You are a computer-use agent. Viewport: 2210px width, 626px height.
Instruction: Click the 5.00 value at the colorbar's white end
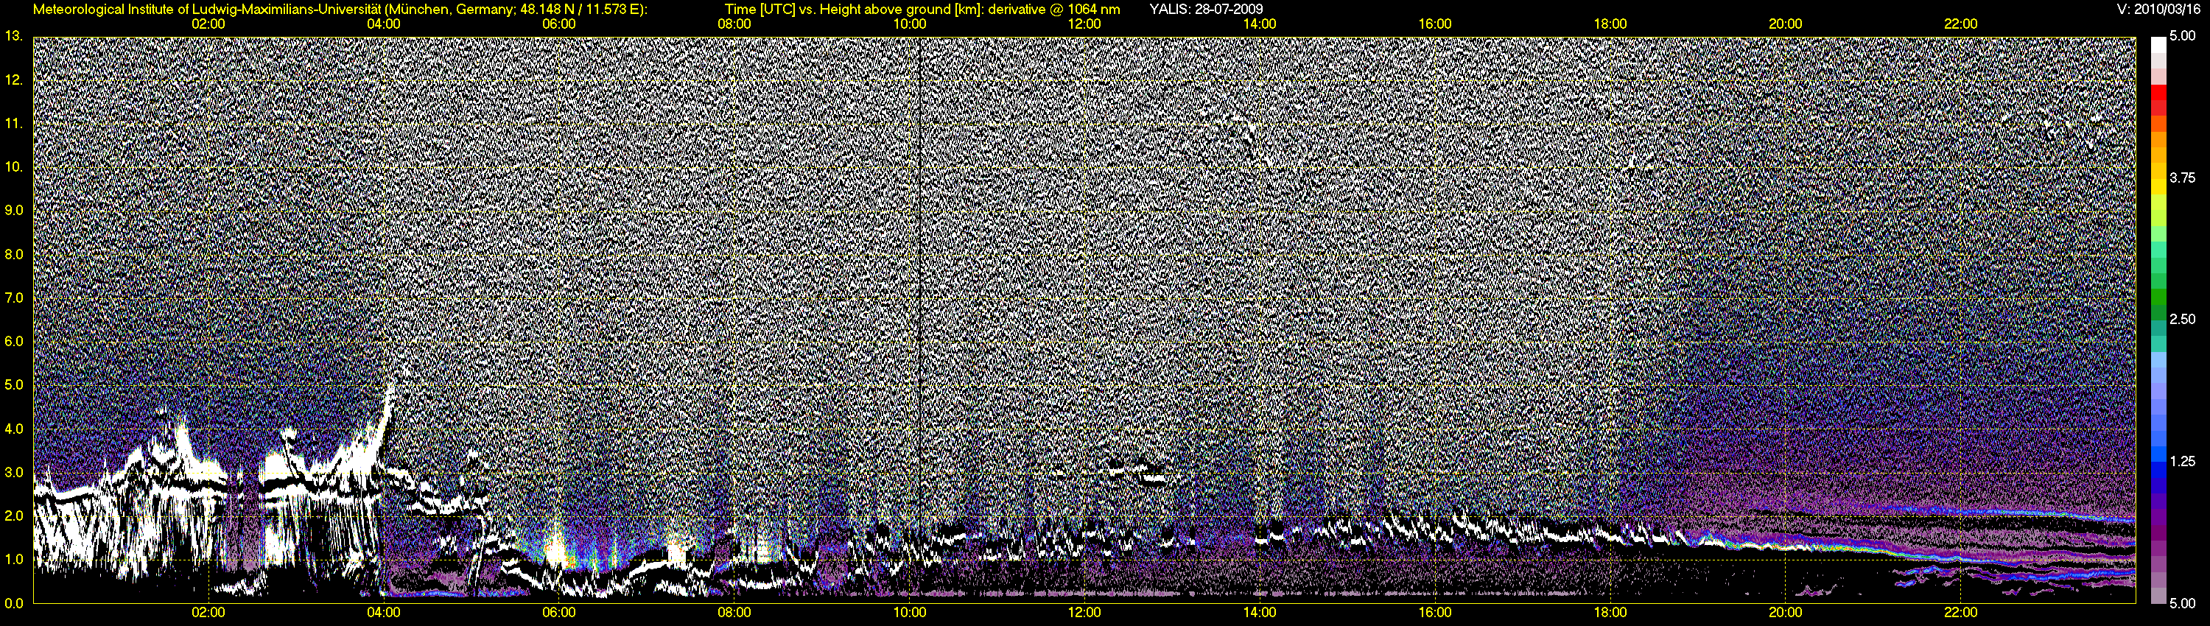pyautogui.click(x=2182, y=36)
